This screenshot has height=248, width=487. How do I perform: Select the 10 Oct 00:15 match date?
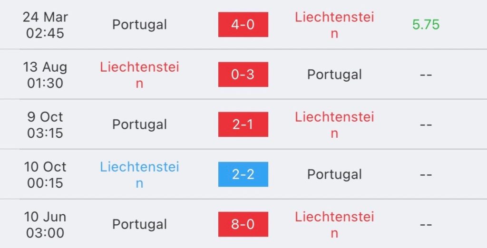click(x=45, y=175)
